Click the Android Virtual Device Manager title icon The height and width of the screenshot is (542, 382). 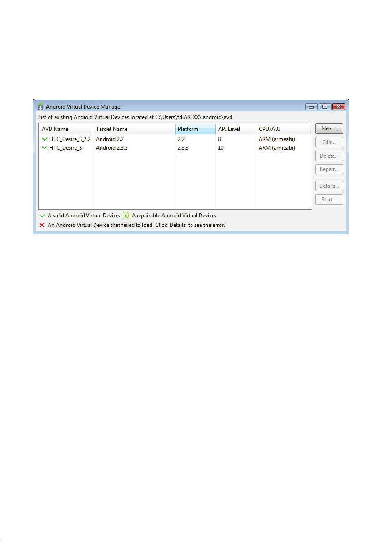tap(40, 106)
